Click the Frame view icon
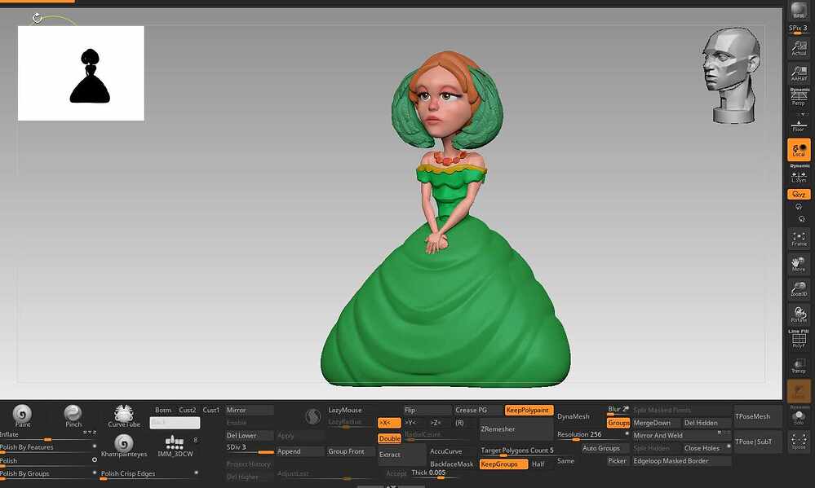 799,239
